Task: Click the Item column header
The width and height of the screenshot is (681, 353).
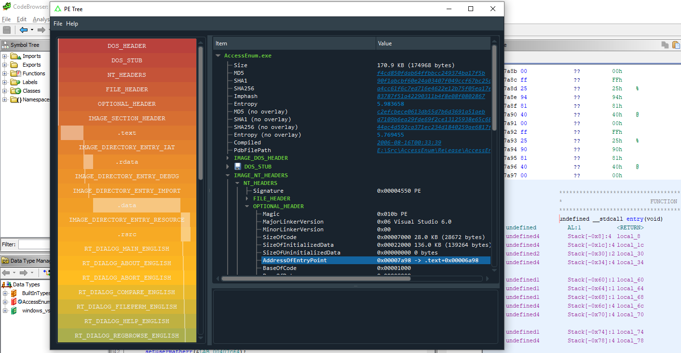Action: (x=295, y=43)
